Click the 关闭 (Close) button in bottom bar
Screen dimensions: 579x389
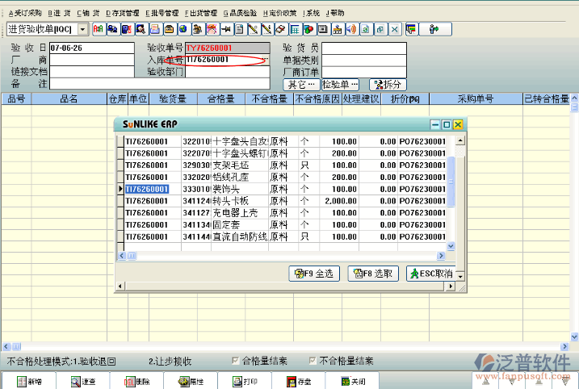pos(351,381)
